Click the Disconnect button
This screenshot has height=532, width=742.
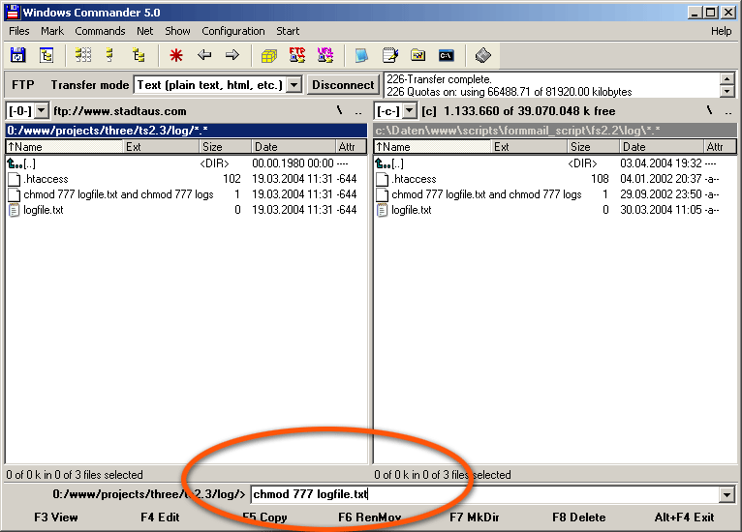point(343,85)
